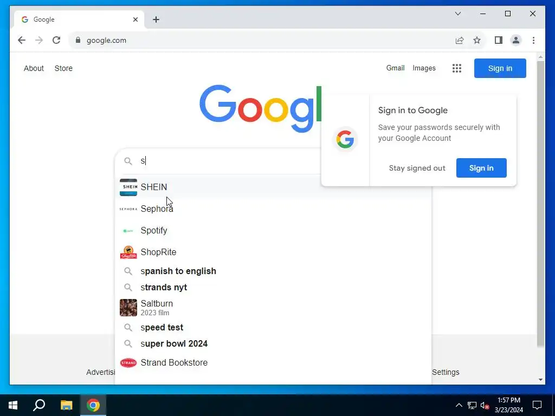Click the muted volume tray icon

[x=485, y=405]
